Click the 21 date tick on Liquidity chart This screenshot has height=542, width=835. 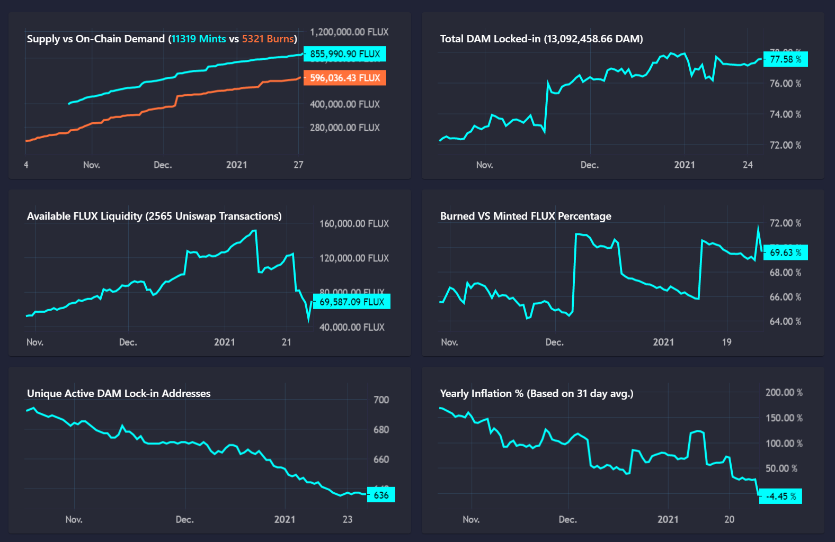(287, 342)
